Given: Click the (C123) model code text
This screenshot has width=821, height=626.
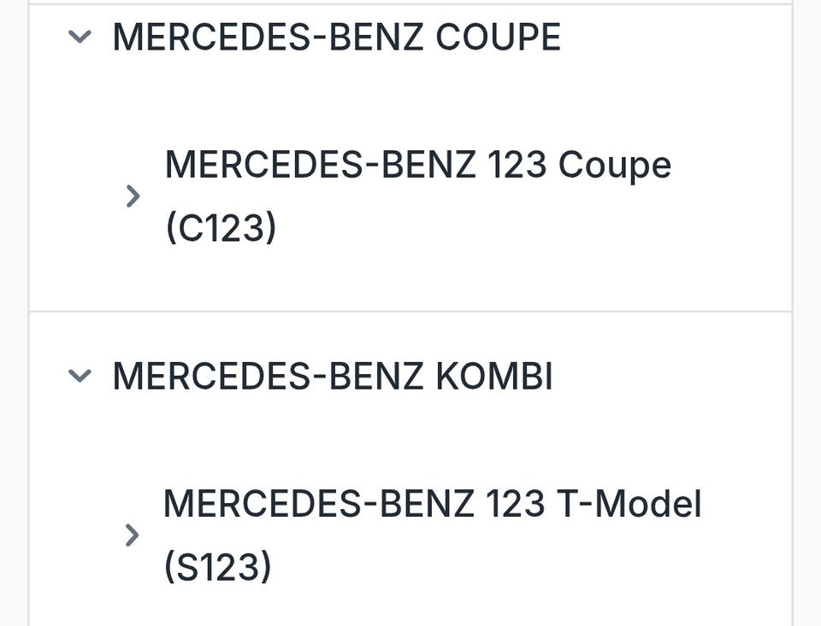Looking at the screenshot, I should point(221,229).
